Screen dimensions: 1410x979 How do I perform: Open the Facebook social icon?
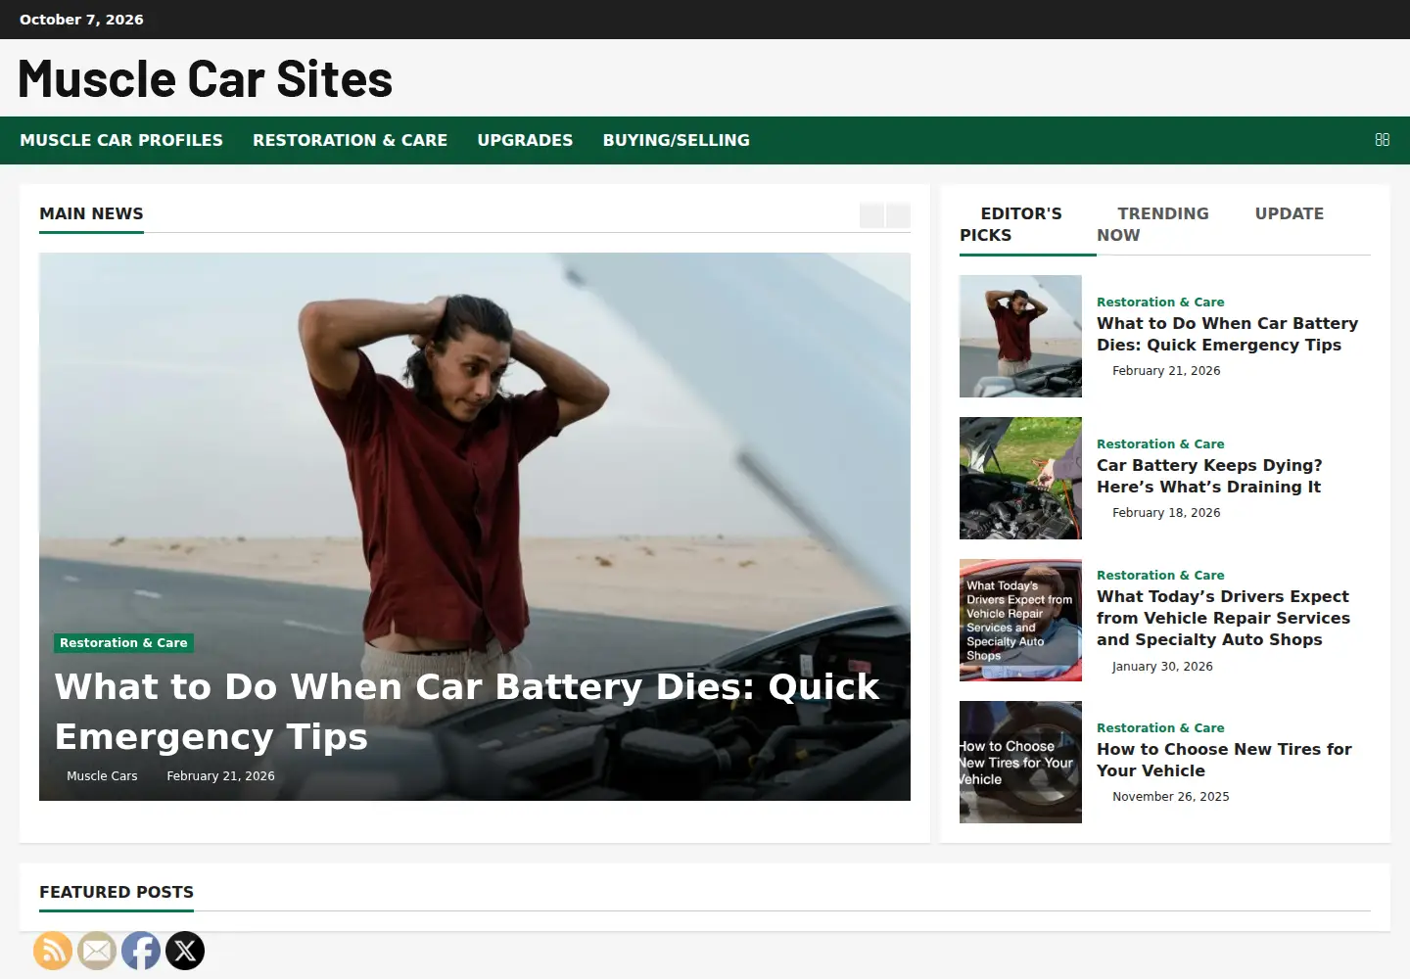coord(141,951)
